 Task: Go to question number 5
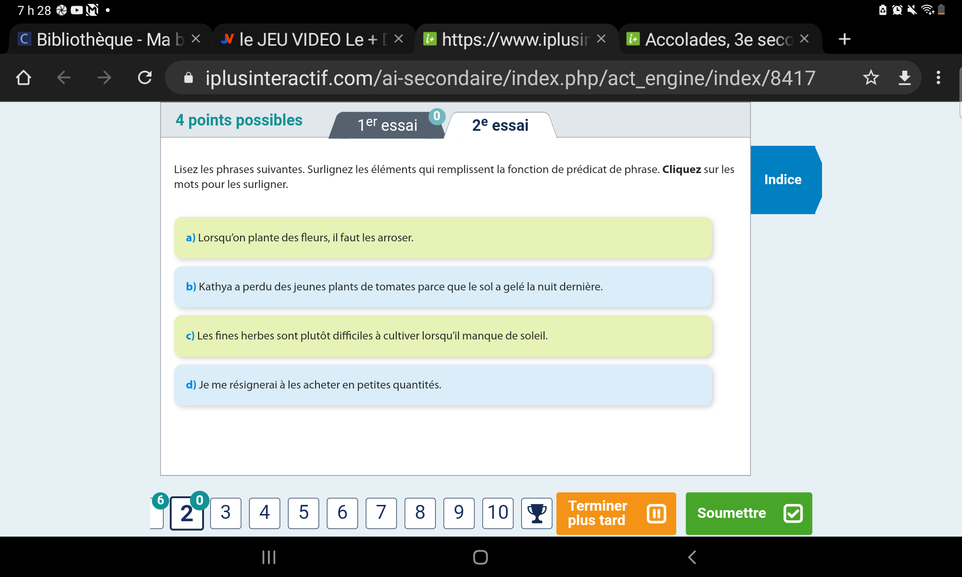coord(304,513)
